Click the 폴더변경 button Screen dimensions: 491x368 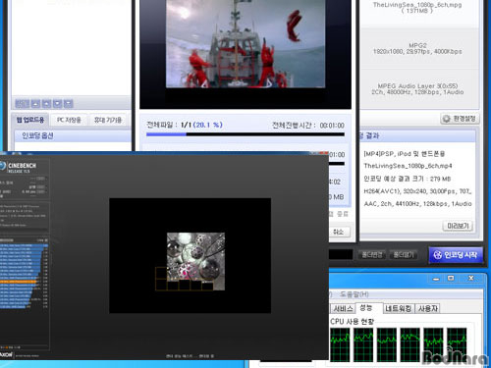pyautogui.click(x=372, y=255)
